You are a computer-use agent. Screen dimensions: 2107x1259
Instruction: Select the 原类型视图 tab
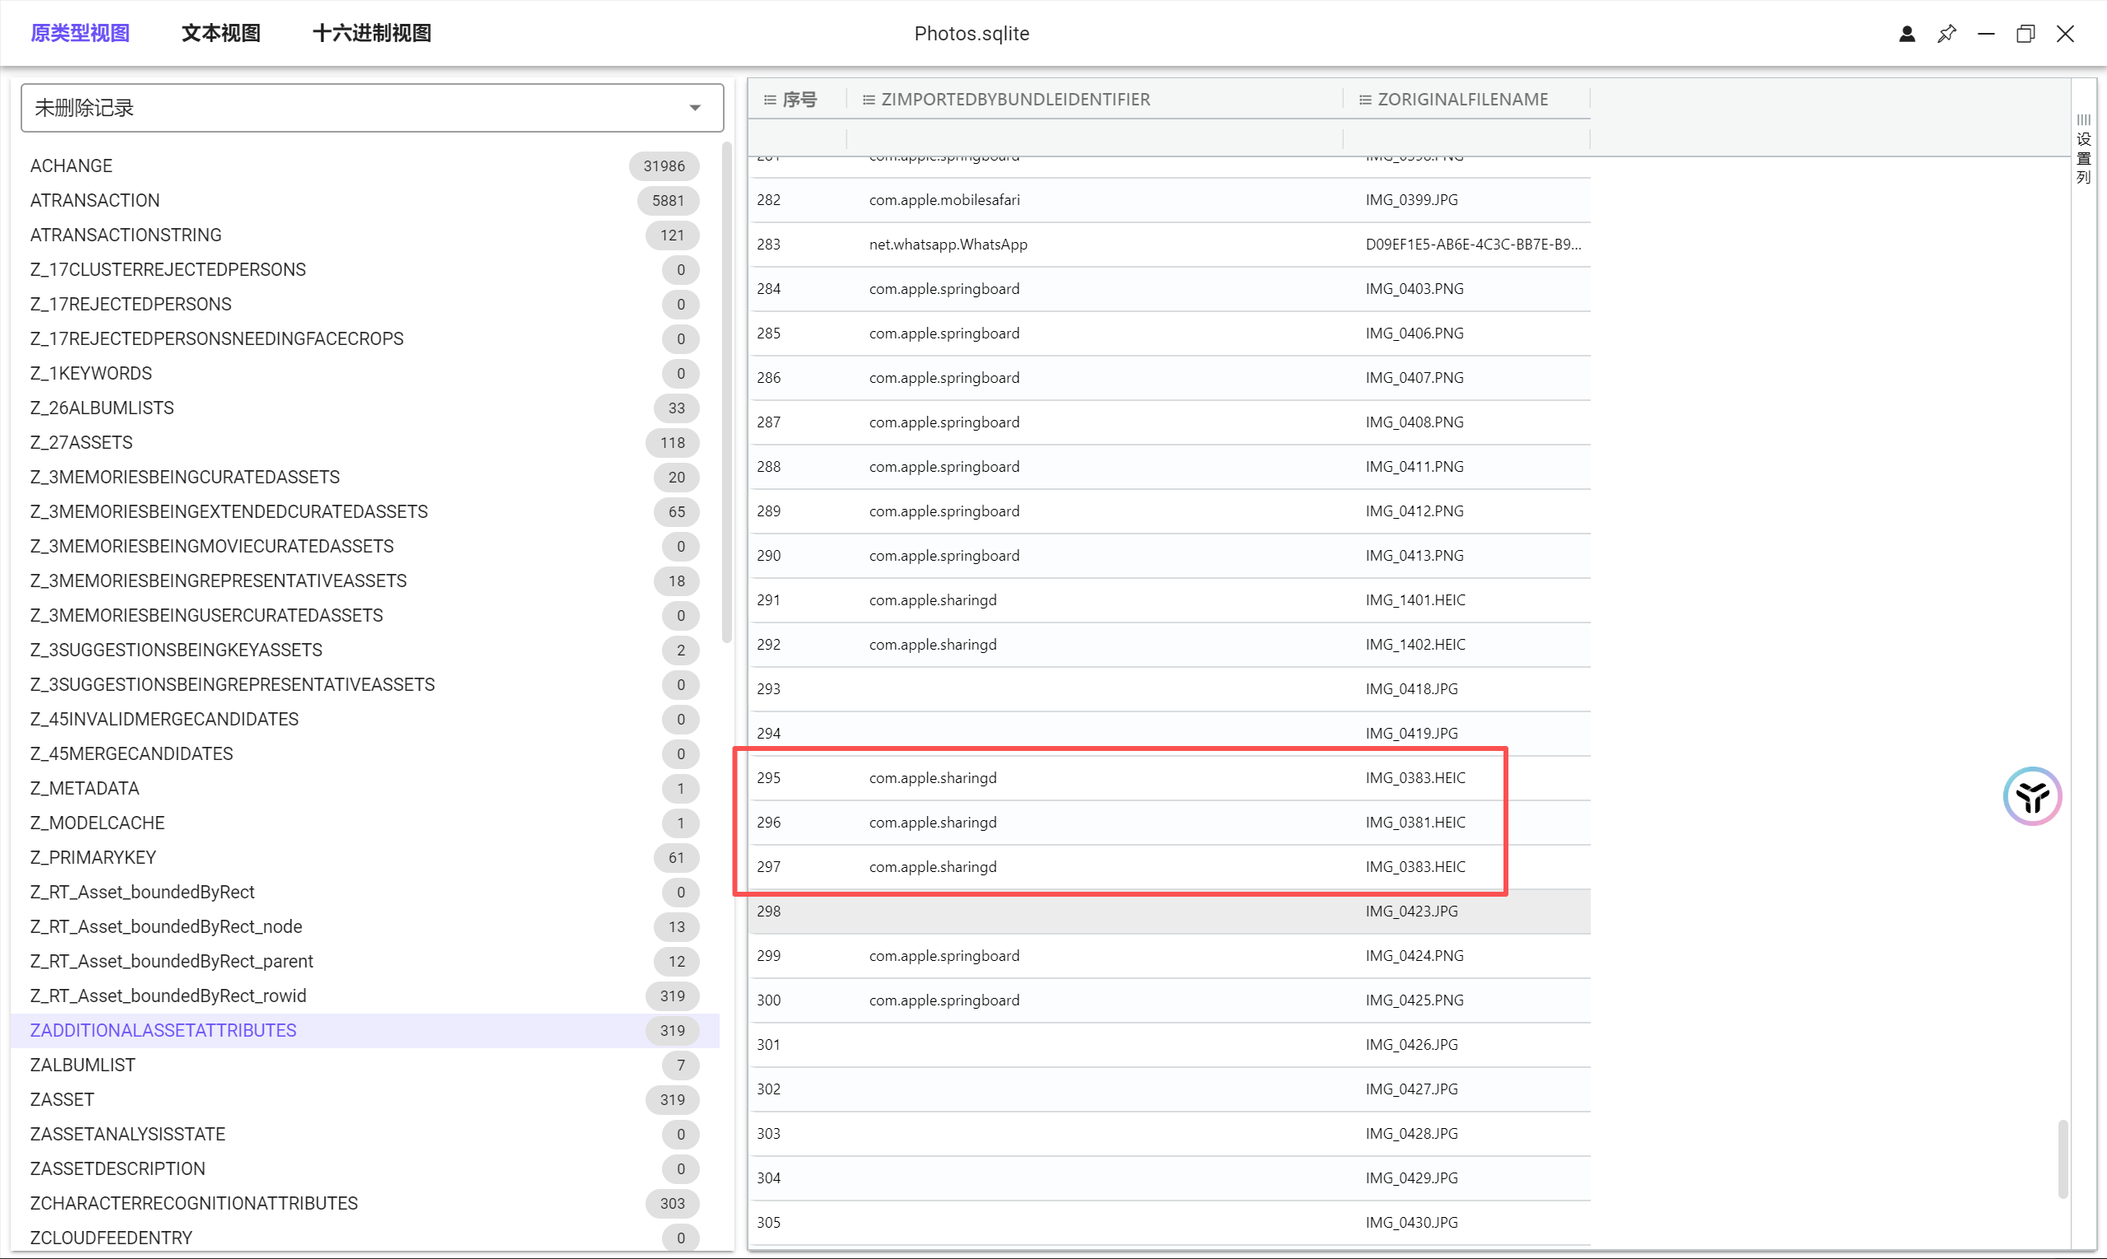pyautogui.click(x=80, y=33)
